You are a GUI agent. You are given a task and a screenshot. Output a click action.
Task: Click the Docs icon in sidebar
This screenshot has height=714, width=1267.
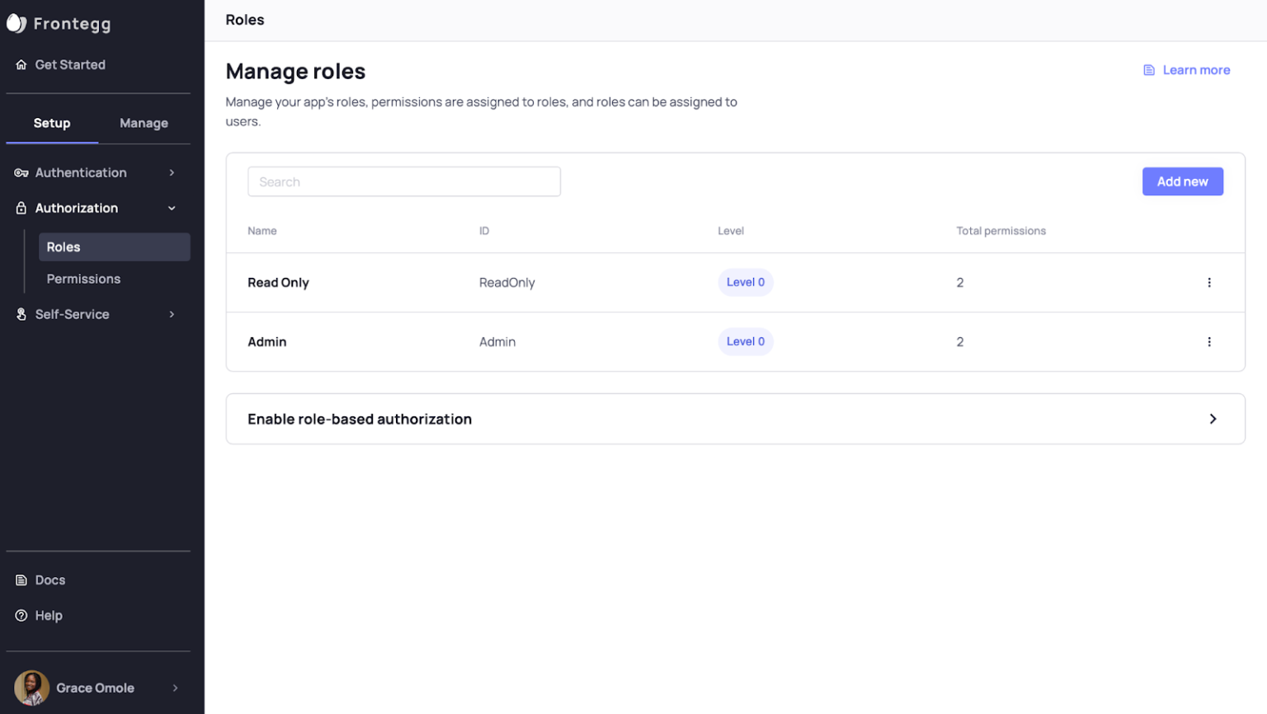coord(21,580)
